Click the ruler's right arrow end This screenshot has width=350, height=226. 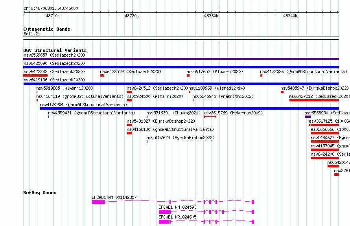(338, 13)
